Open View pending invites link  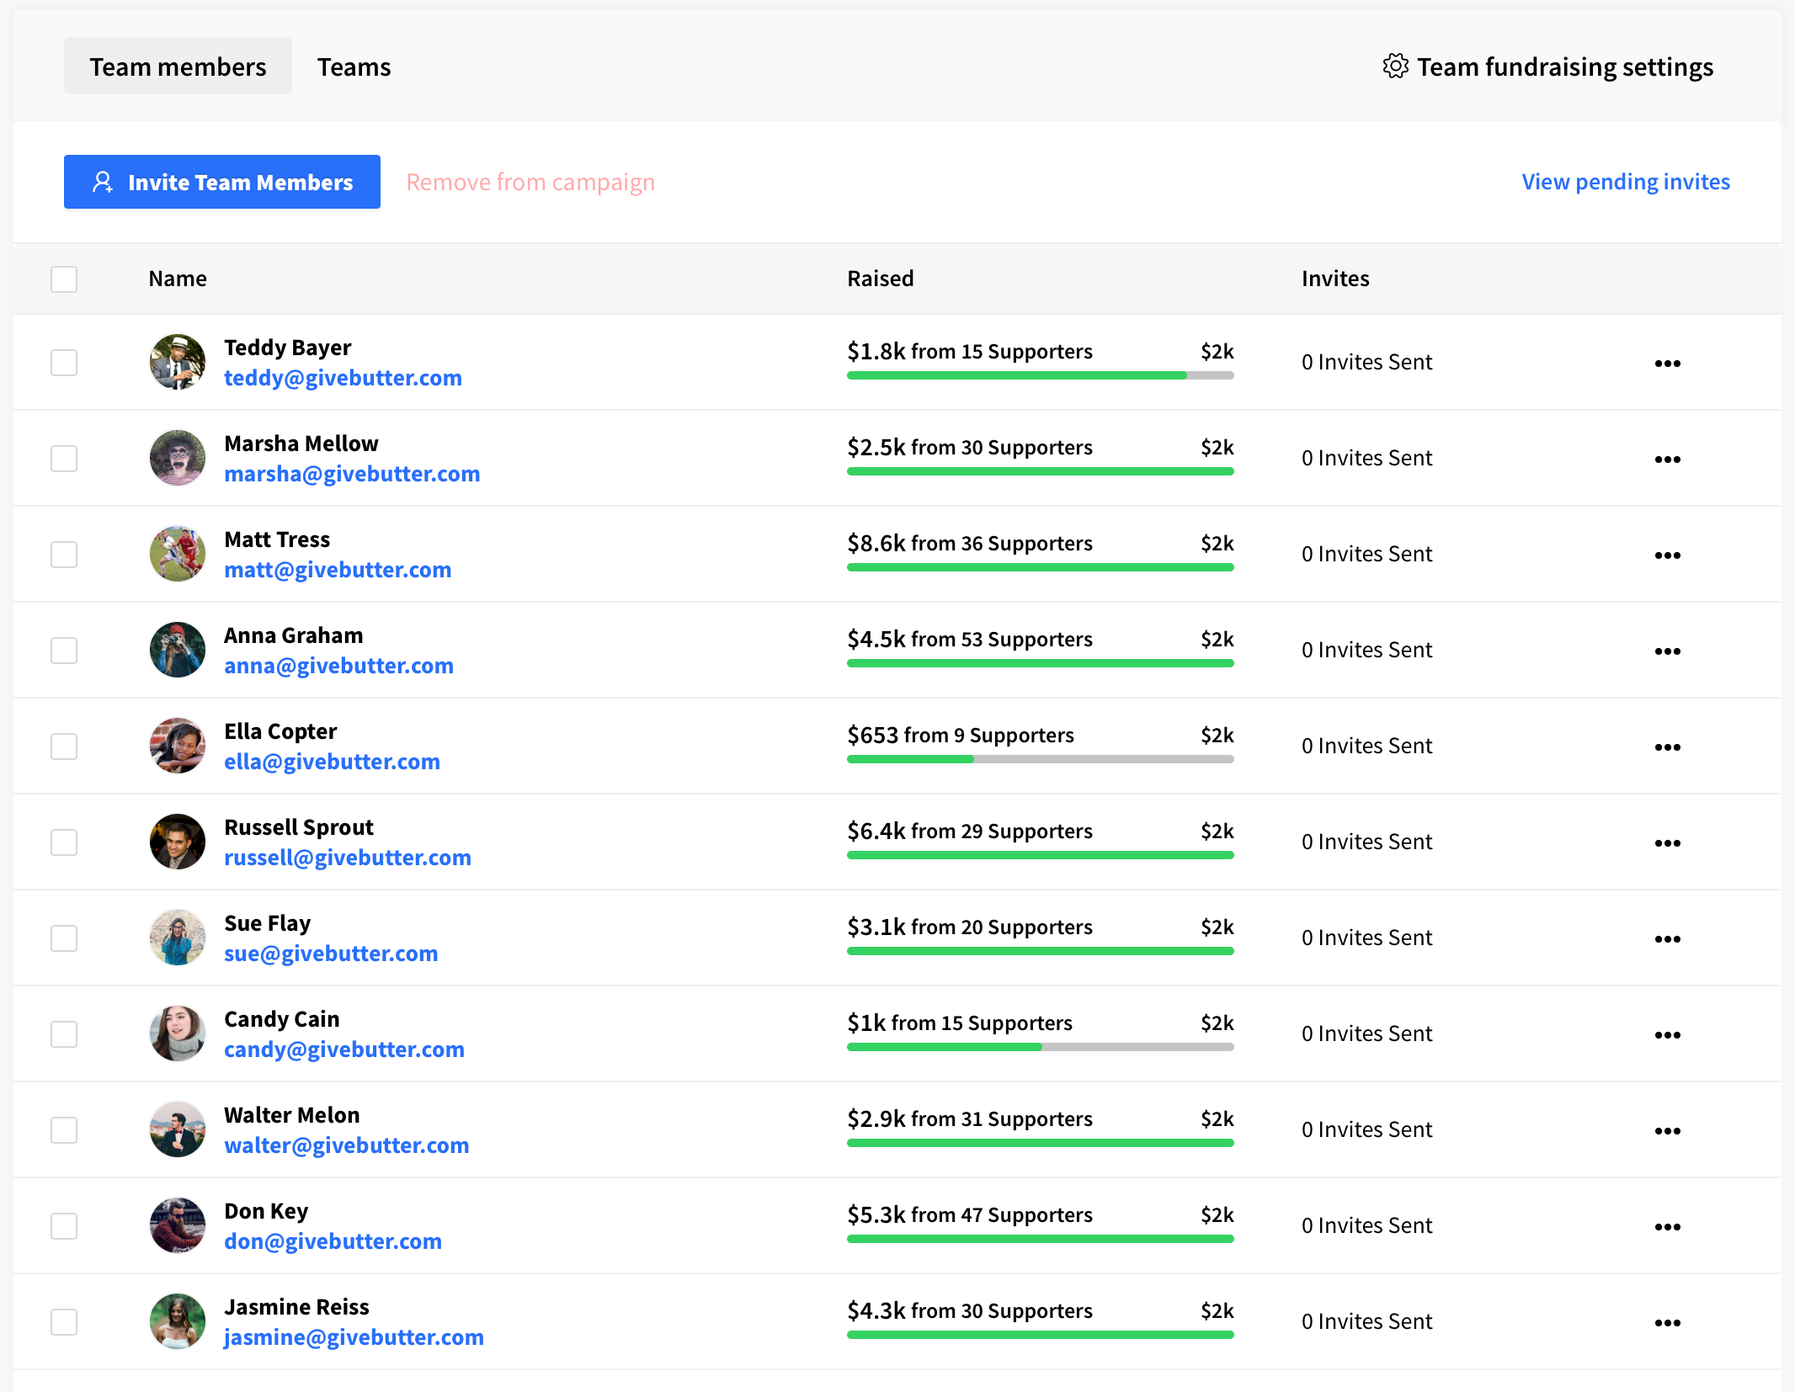click(1625, 182)
